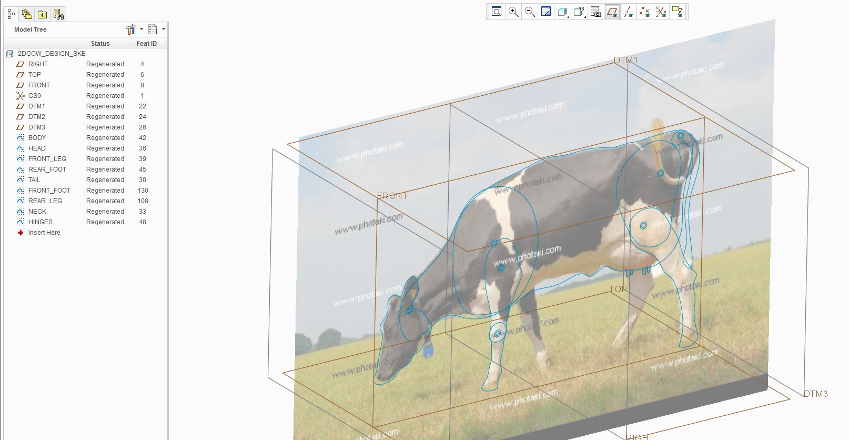Select the NECK sketch feature

pyautogui.click(x=37, y=212)
